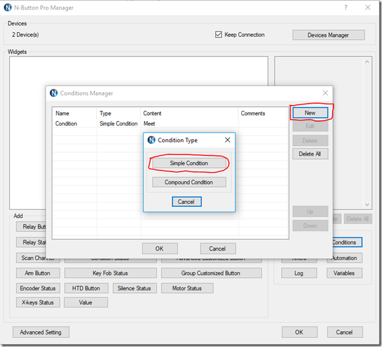Click Delete All in Conditions Manager
This screenshot has height=347, width=382.
point(310,154)
